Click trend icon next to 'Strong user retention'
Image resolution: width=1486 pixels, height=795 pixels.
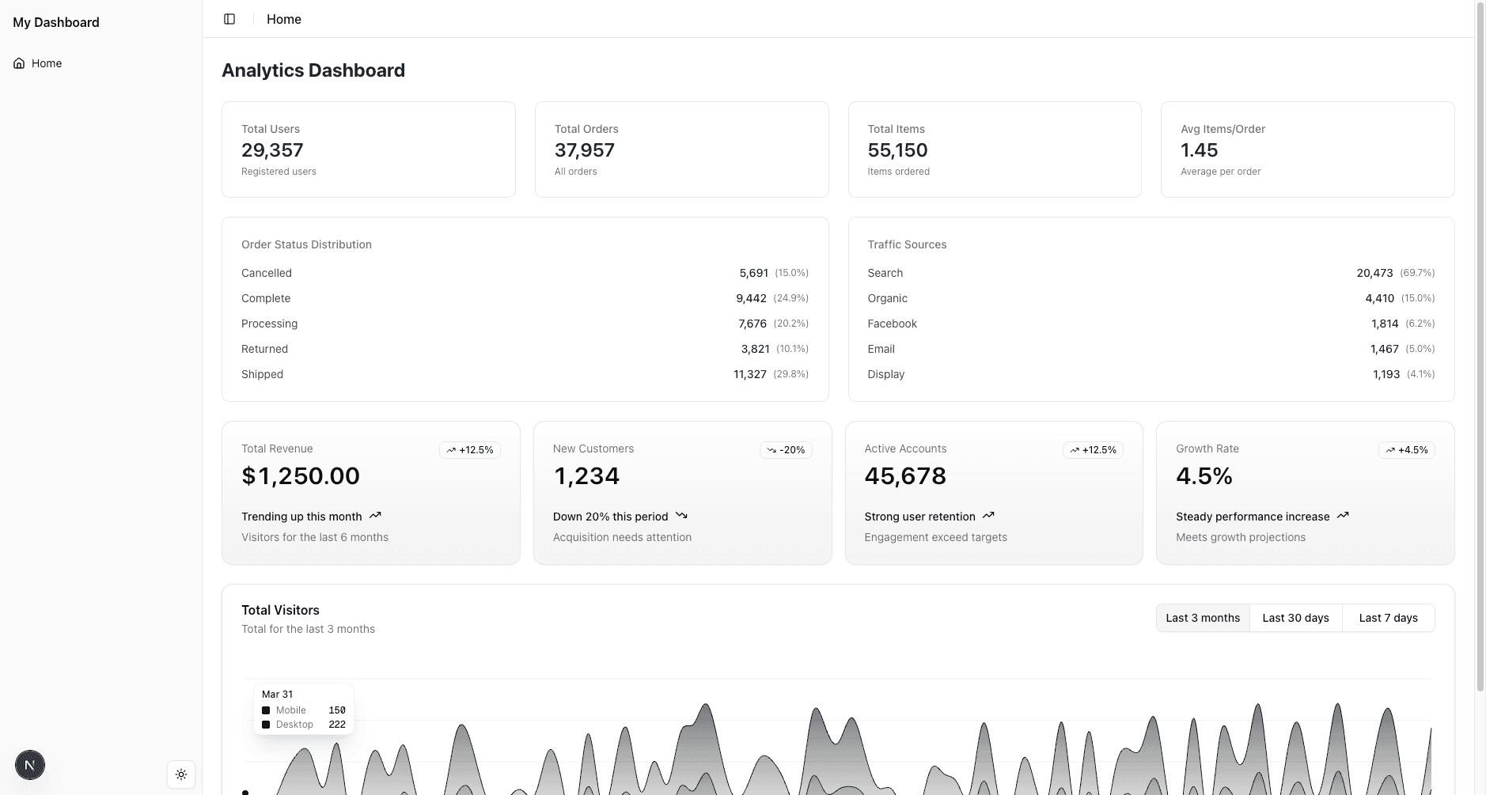[x=988, y=516]
